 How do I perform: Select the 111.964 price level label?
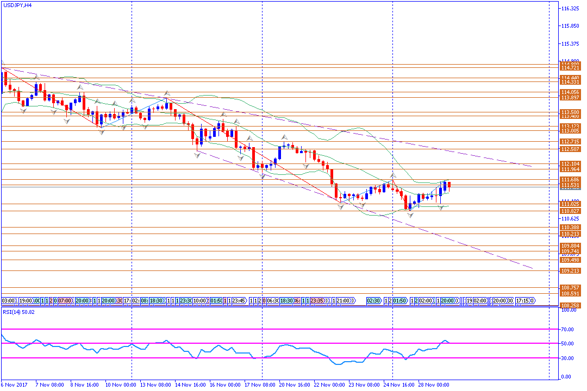[570, 169]
